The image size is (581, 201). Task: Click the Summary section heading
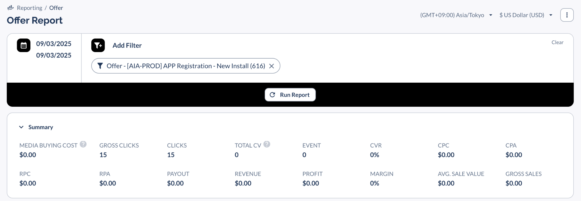(41, 127)
